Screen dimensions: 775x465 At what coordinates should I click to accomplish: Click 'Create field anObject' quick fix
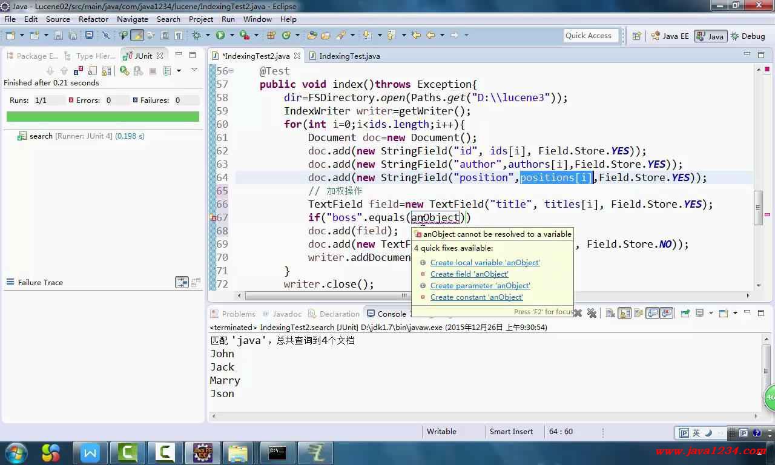[469, 274]
